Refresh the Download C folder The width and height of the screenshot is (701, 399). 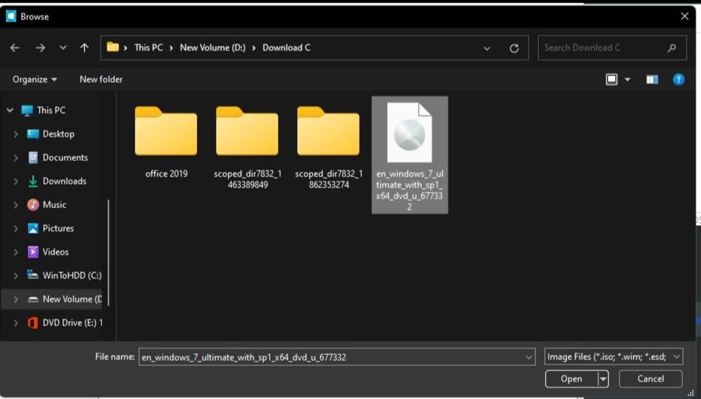point(514,49)
